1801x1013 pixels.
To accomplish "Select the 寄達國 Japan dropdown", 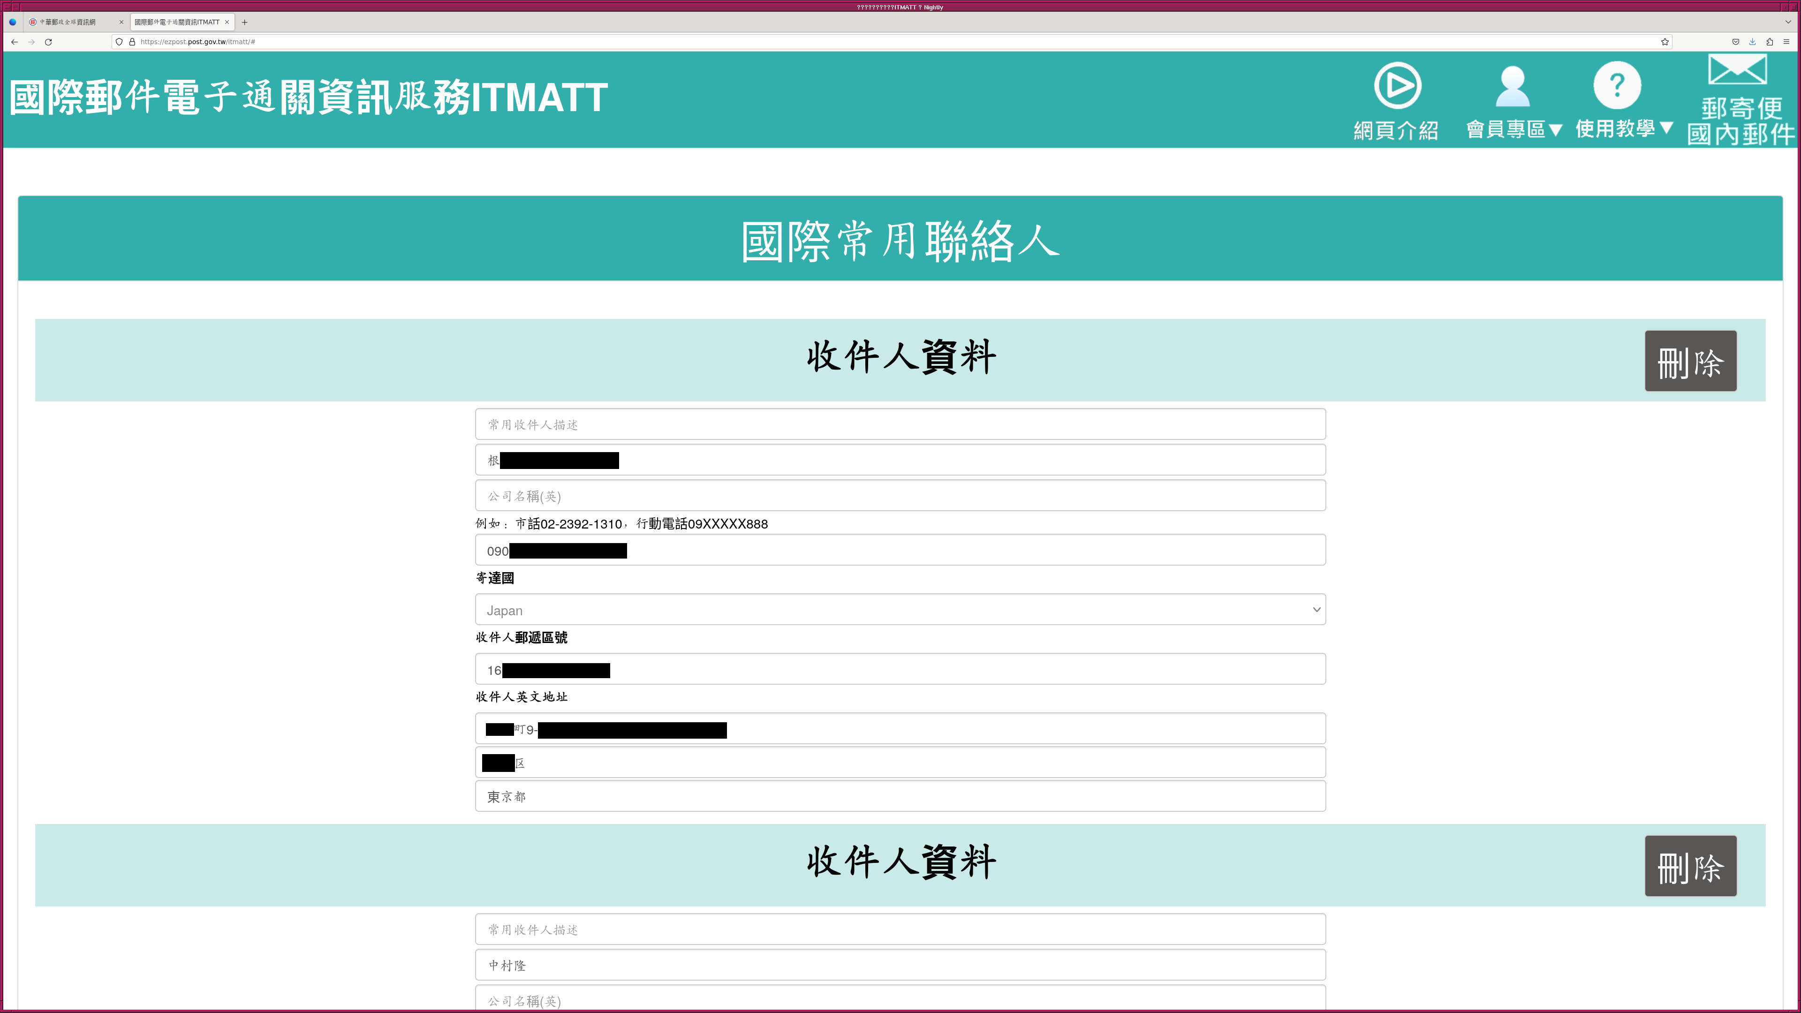I will (900, 610).
